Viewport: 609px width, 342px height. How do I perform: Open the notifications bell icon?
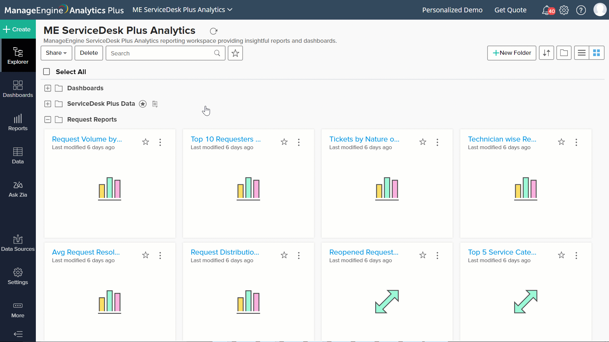click(546, 10)
